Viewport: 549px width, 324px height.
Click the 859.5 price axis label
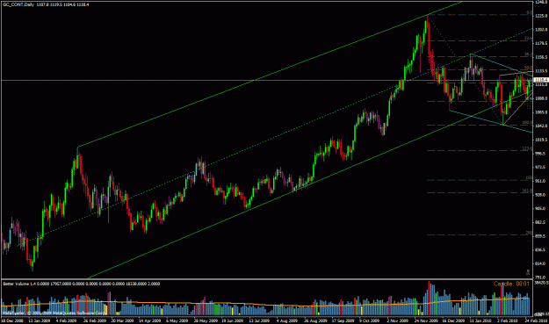pyautogui.click(x=541, y=236)
